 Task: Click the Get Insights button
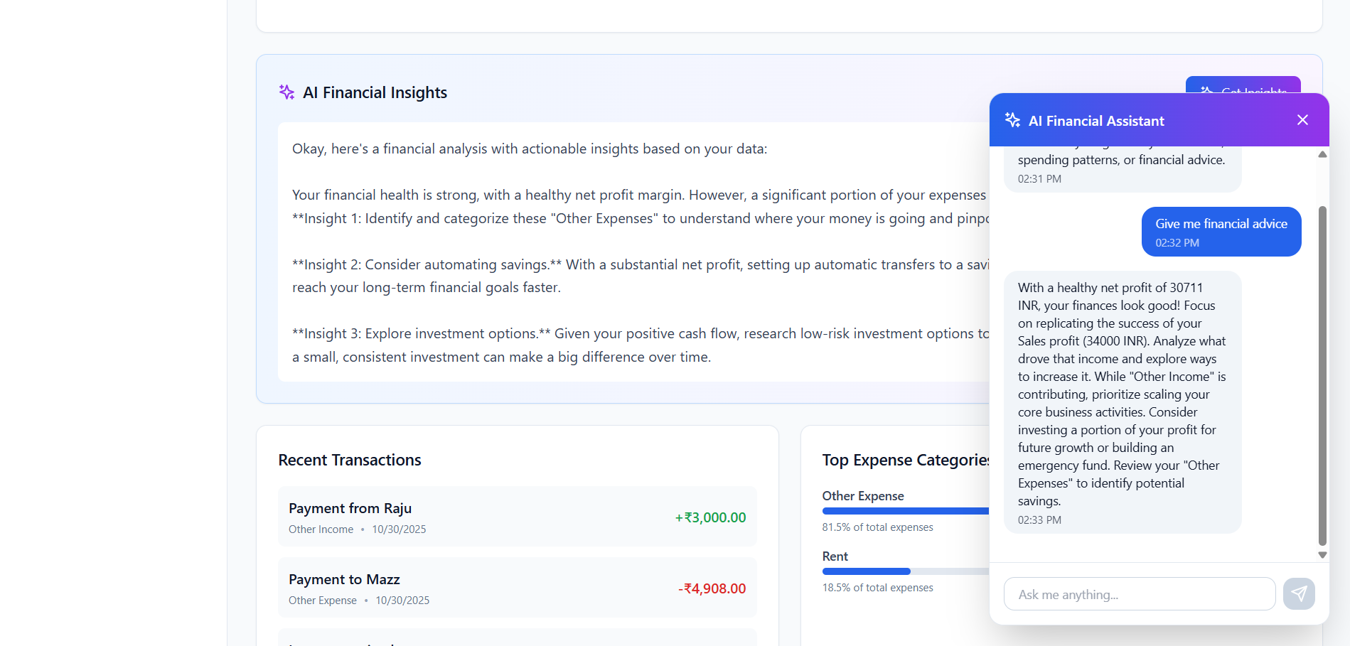pos(1243,85)
